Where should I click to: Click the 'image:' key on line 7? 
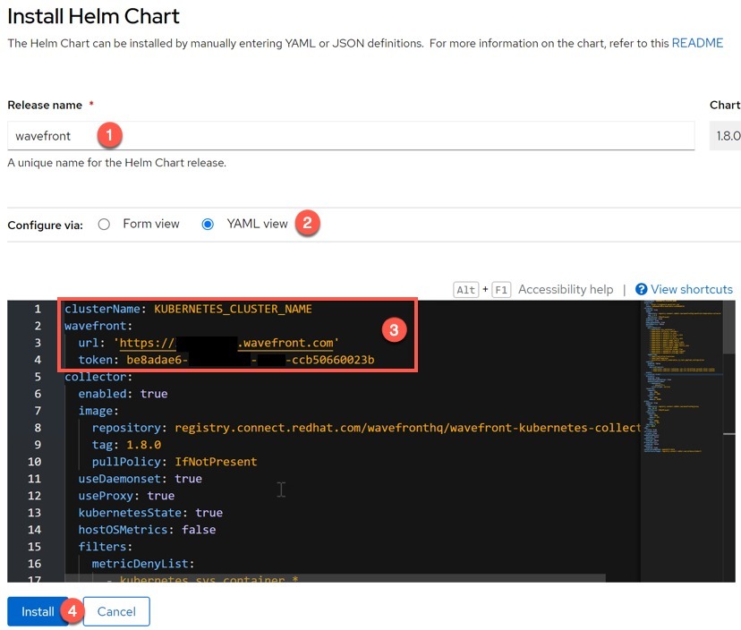(x=98, y=411)
